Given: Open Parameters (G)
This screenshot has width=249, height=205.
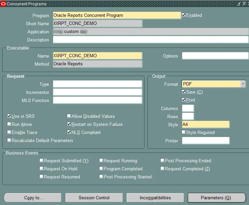Looking at the screenshot, I should point(217,198).
